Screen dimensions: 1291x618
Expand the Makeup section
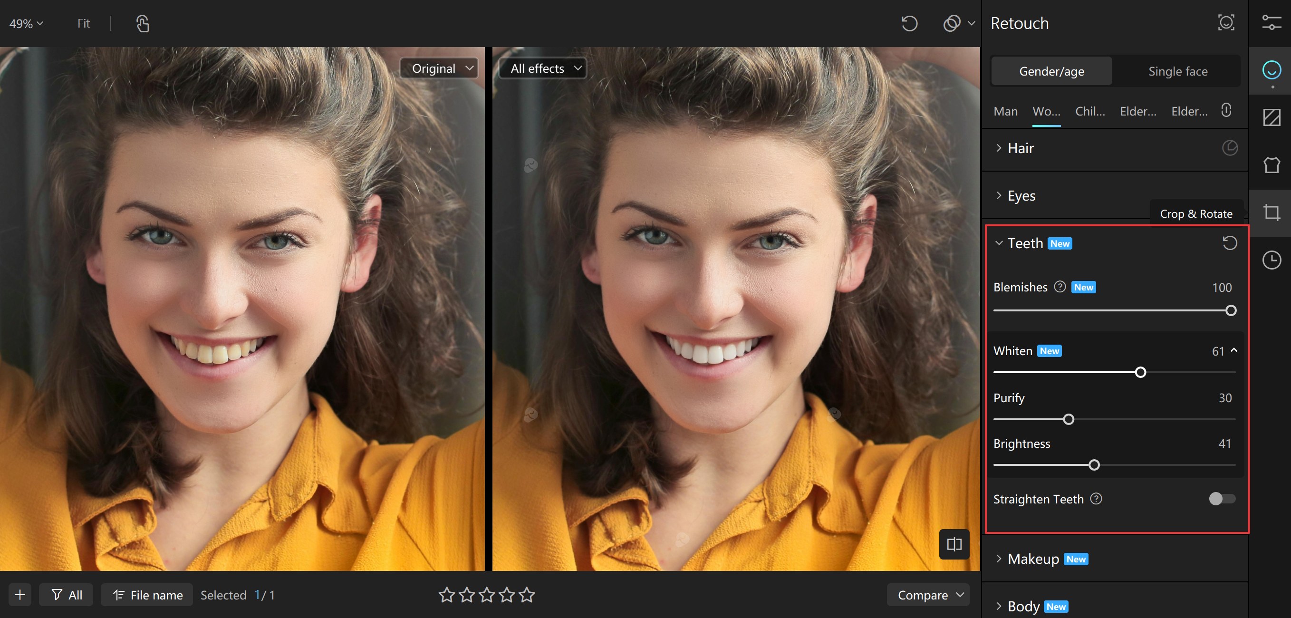[x=1033, y=559]
